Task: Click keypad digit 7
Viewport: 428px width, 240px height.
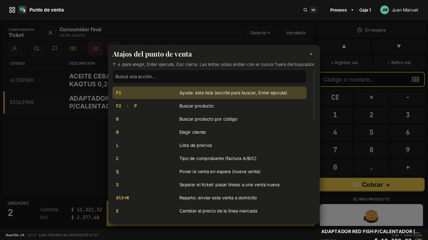Action: pos(335,150)
